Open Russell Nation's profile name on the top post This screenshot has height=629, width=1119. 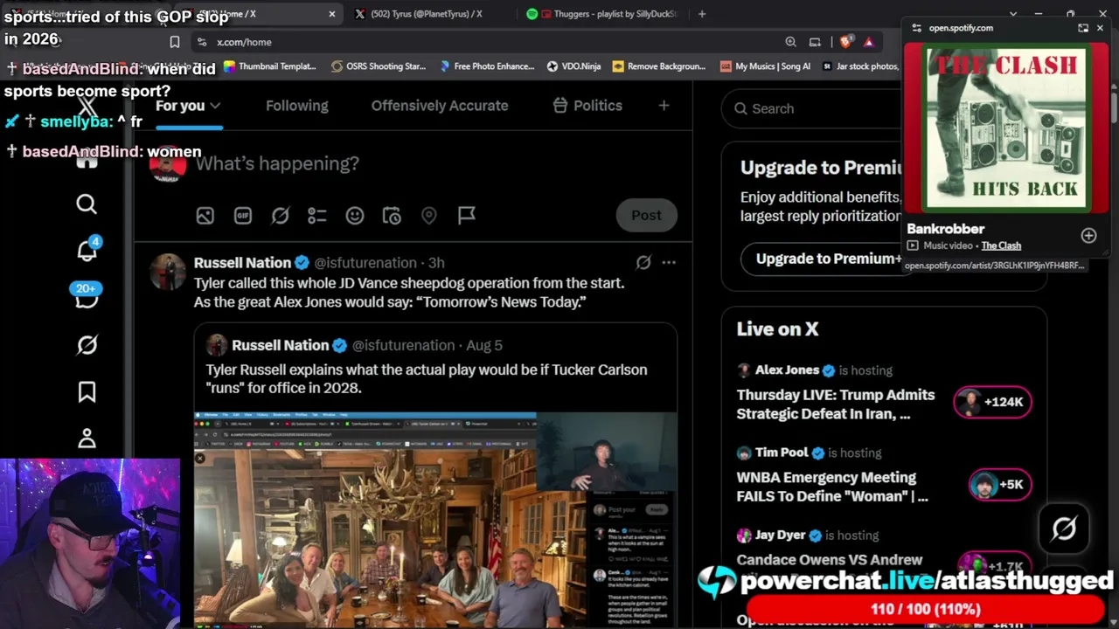coord(242,263)
